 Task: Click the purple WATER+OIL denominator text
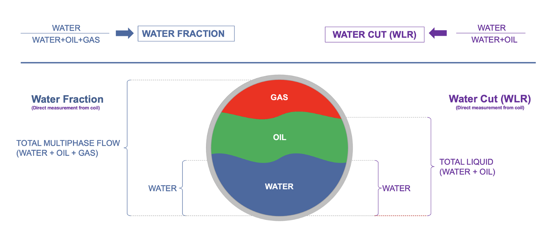(494, 40)
